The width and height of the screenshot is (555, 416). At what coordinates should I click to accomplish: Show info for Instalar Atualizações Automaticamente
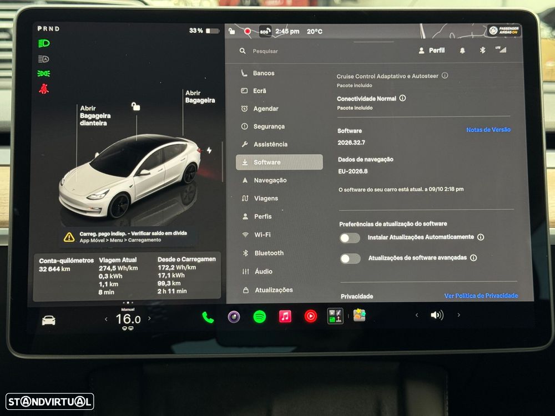click(x=480, y=237)
